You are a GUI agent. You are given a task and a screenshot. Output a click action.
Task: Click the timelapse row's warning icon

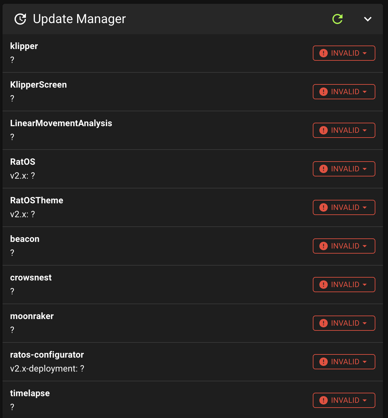(x=324, y=400)
